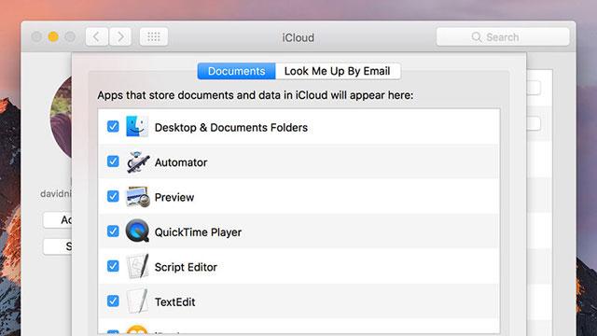597x336 pixels.
Task: Select the Documents tab
Action: coord(236,71)
